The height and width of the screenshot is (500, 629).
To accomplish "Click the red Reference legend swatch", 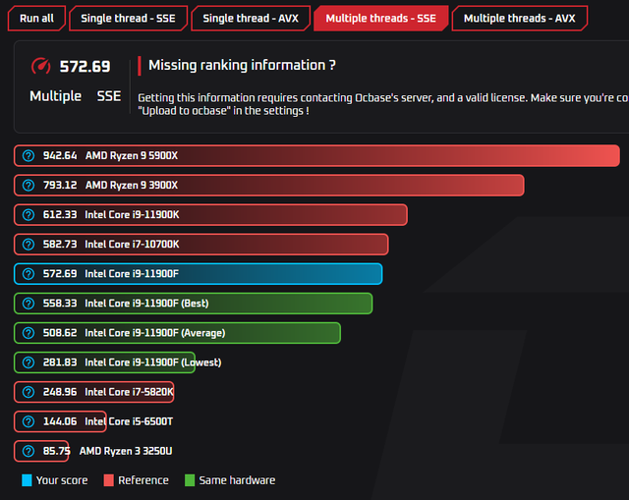I will coord(109,480).
